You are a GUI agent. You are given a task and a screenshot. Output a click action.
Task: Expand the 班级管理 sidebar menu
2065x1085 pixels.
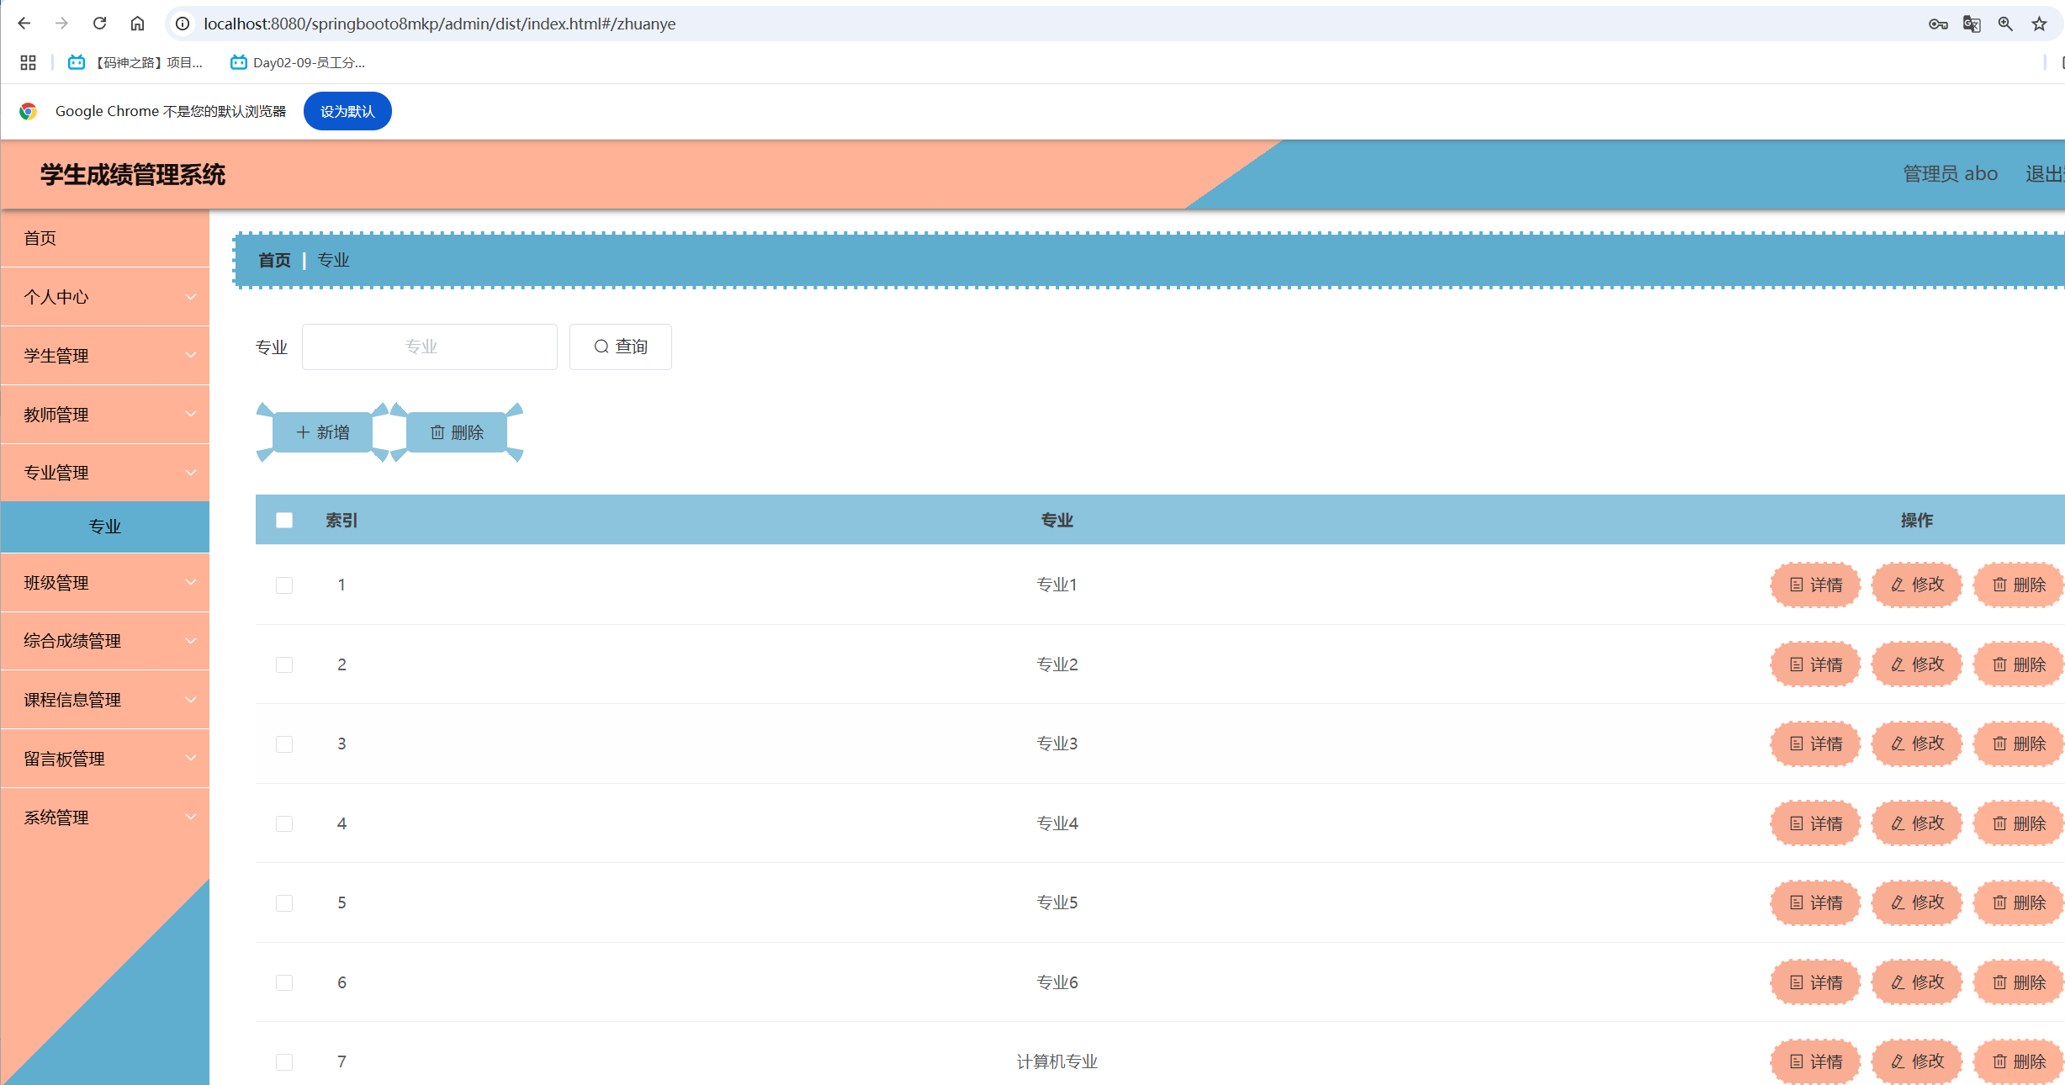coord(105,583)
